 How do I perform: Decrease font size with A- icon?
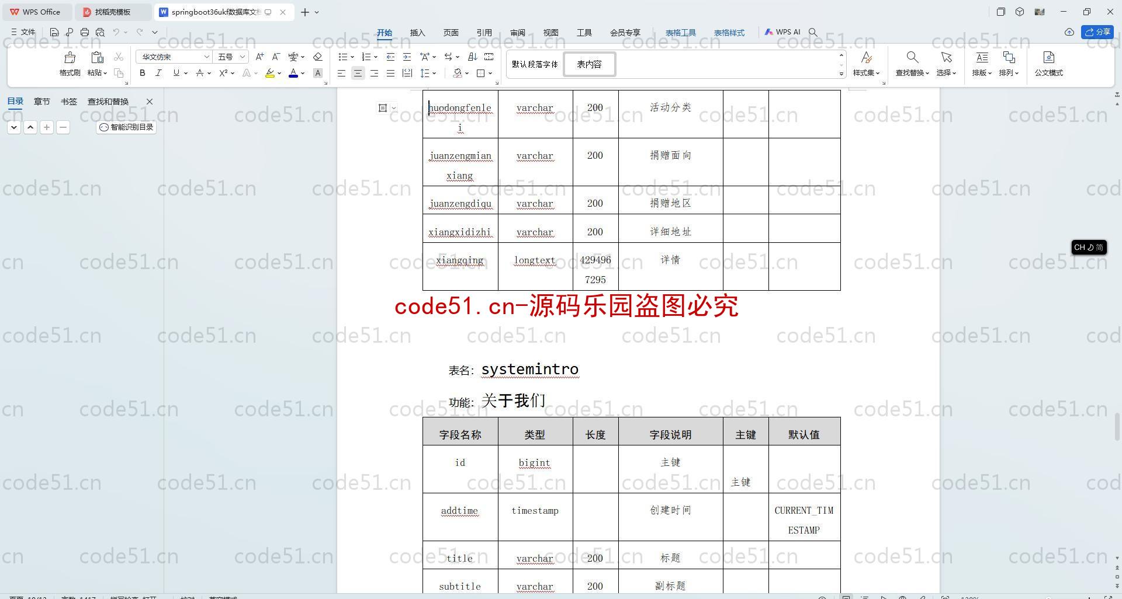(276, 57)
